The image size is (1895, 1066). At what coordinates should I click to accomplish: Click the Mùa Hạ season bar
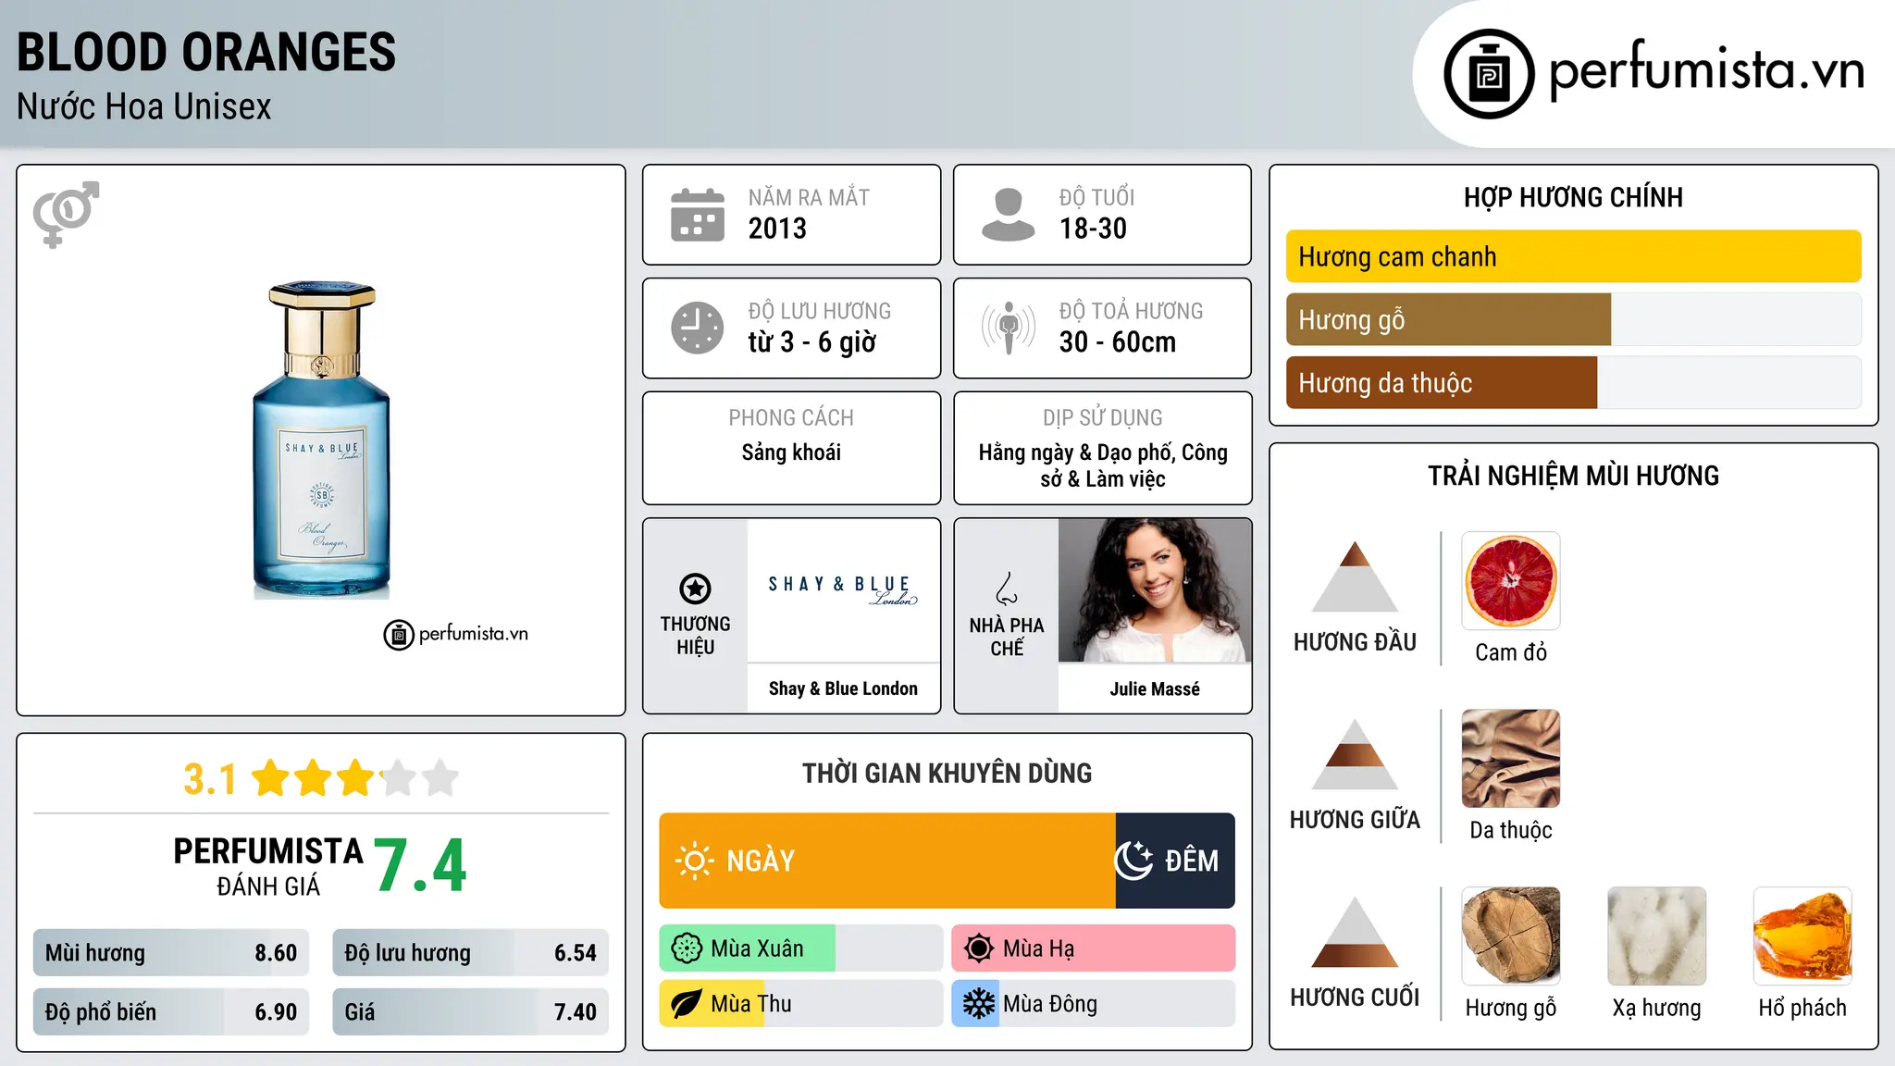pyautogui.click(x=1093, y=948)
